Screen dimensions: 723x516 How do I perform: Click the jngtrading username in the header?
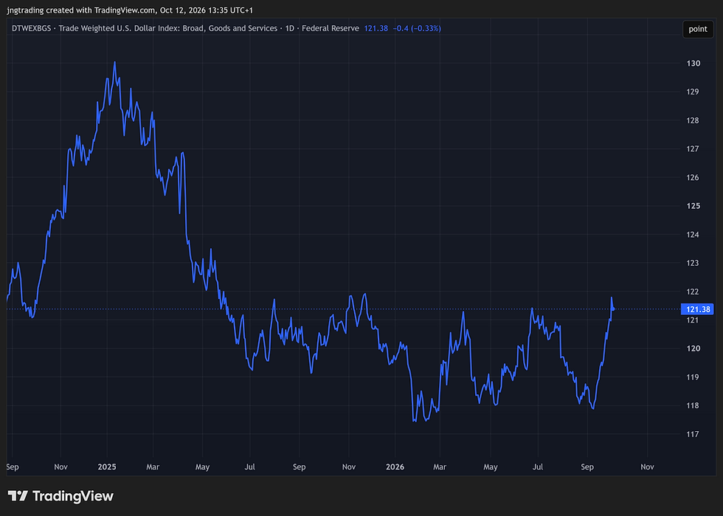(25, 10)
